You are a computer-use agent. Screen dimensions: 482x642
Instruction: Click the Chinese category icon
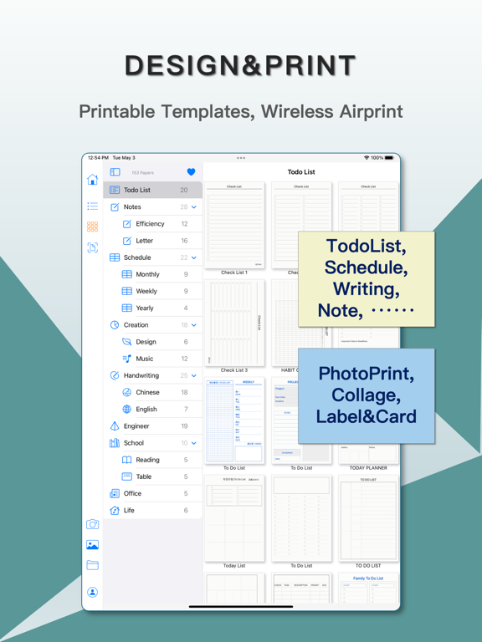click(127, 392)
